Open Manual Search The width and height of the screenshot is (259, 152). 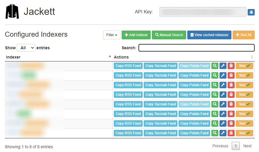[x=169, y=35]
